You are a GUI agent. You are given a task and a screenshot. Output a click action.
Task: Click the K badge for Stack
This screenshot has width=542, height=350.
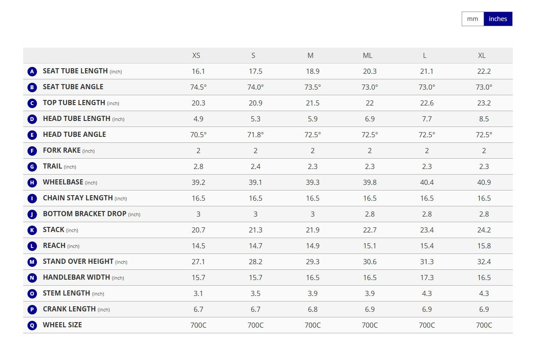point(32,230)
